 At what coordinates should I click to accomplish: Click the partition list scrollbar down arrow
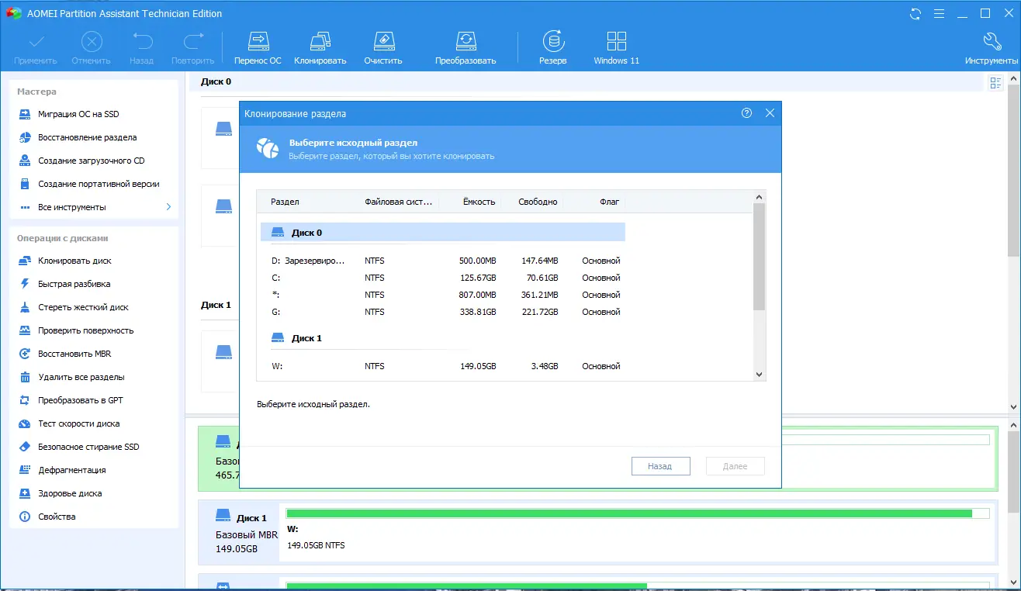pos(760,375)
